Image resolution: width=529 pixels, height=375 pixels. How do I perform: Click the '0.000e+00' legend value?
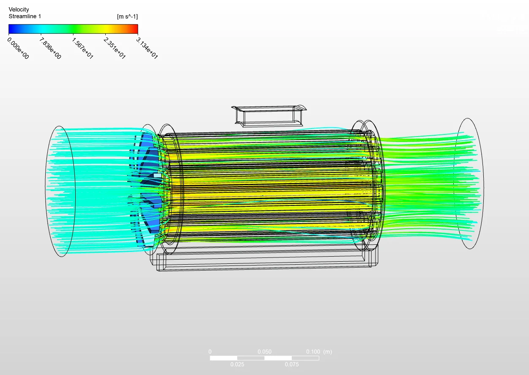19,48
